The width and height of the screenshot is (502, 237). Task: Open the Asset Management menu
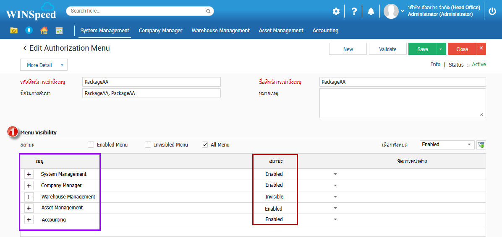point(281,31)
